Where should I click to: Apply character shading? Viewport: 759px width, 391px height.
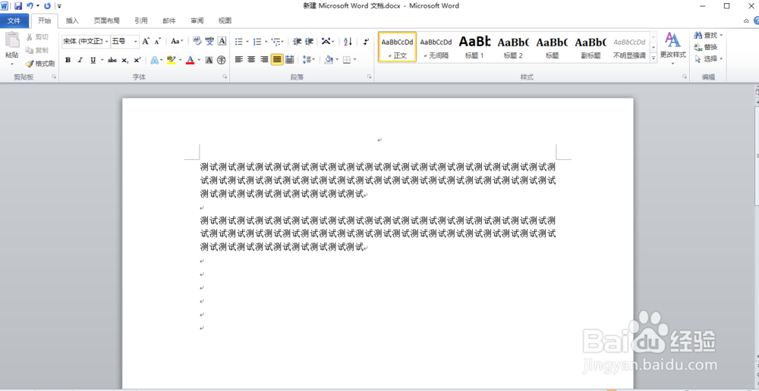point(209,60)
